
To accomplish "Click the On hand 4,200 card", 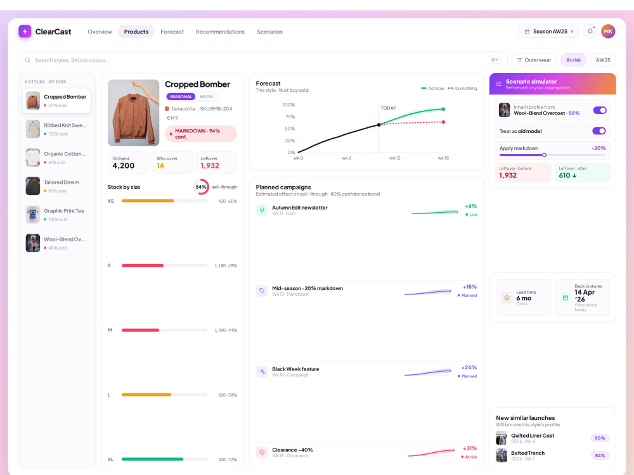I will [x=128, y=162].
